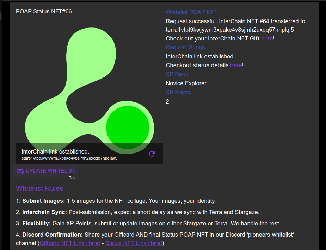Click 'Request successful. InterChain NFT #64 transferred to' text

[x=235, y=21]
